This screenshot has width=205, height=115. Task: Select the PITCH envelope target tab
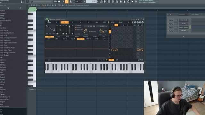(x=77, y=37)
